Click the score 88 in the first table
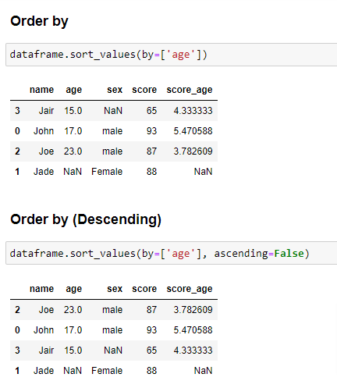The image size is (337, 388). pyautogui.click(x=151, y=172)
